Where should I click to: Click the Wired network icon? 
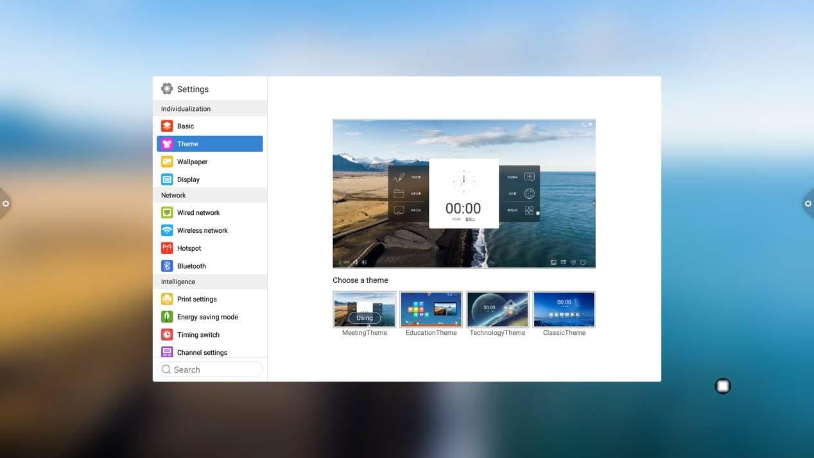167,212
